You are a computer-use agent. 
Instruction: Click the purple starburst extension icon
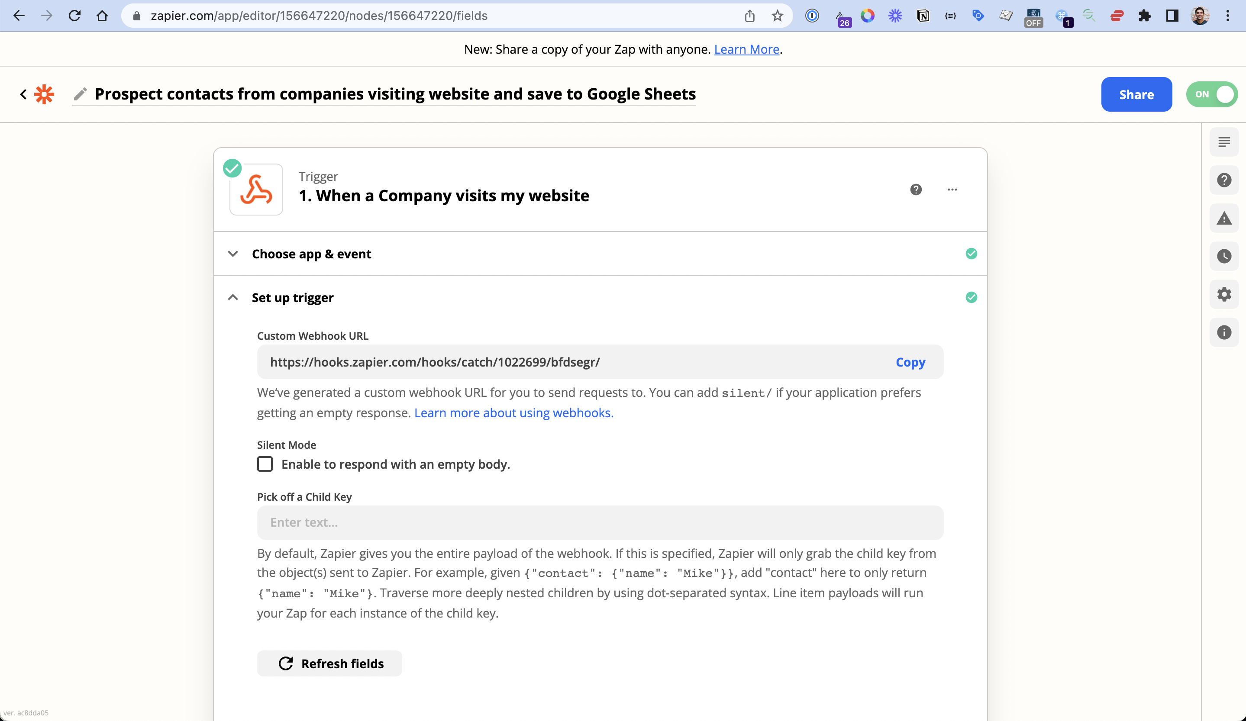(895, 16)
